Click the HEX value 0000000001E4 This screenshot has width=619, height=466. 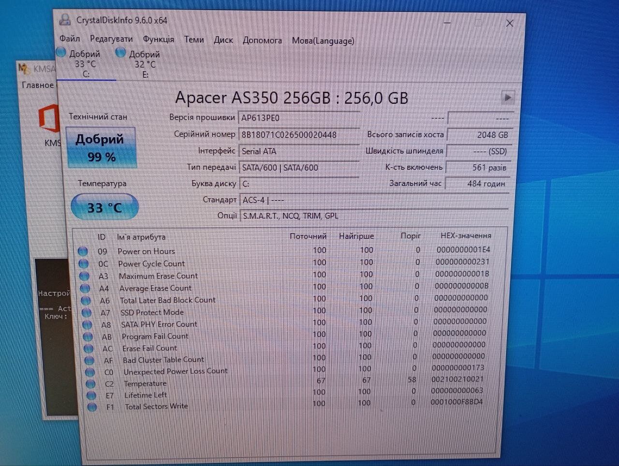[463, 249]
